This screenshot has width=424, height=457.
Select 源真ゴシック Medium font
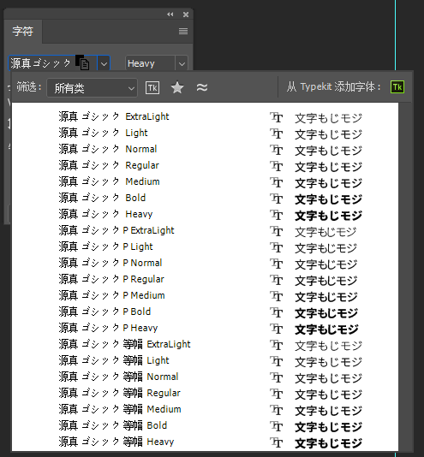(x=205, y=182)
